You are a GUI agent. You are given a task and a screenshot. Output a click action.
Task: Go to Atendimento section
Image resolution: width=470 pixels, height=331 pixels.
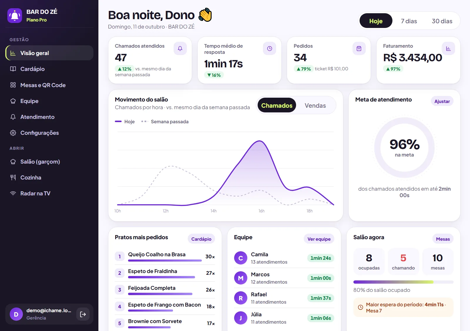point(49,117)
